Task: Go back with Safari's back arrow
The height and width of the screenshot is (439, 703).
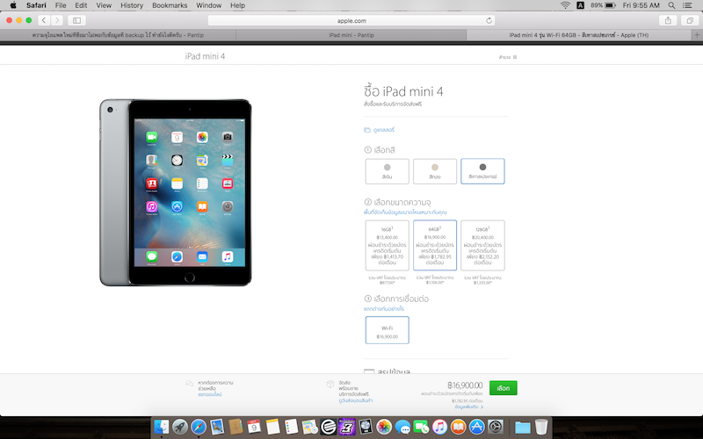Action: [44, 20]
